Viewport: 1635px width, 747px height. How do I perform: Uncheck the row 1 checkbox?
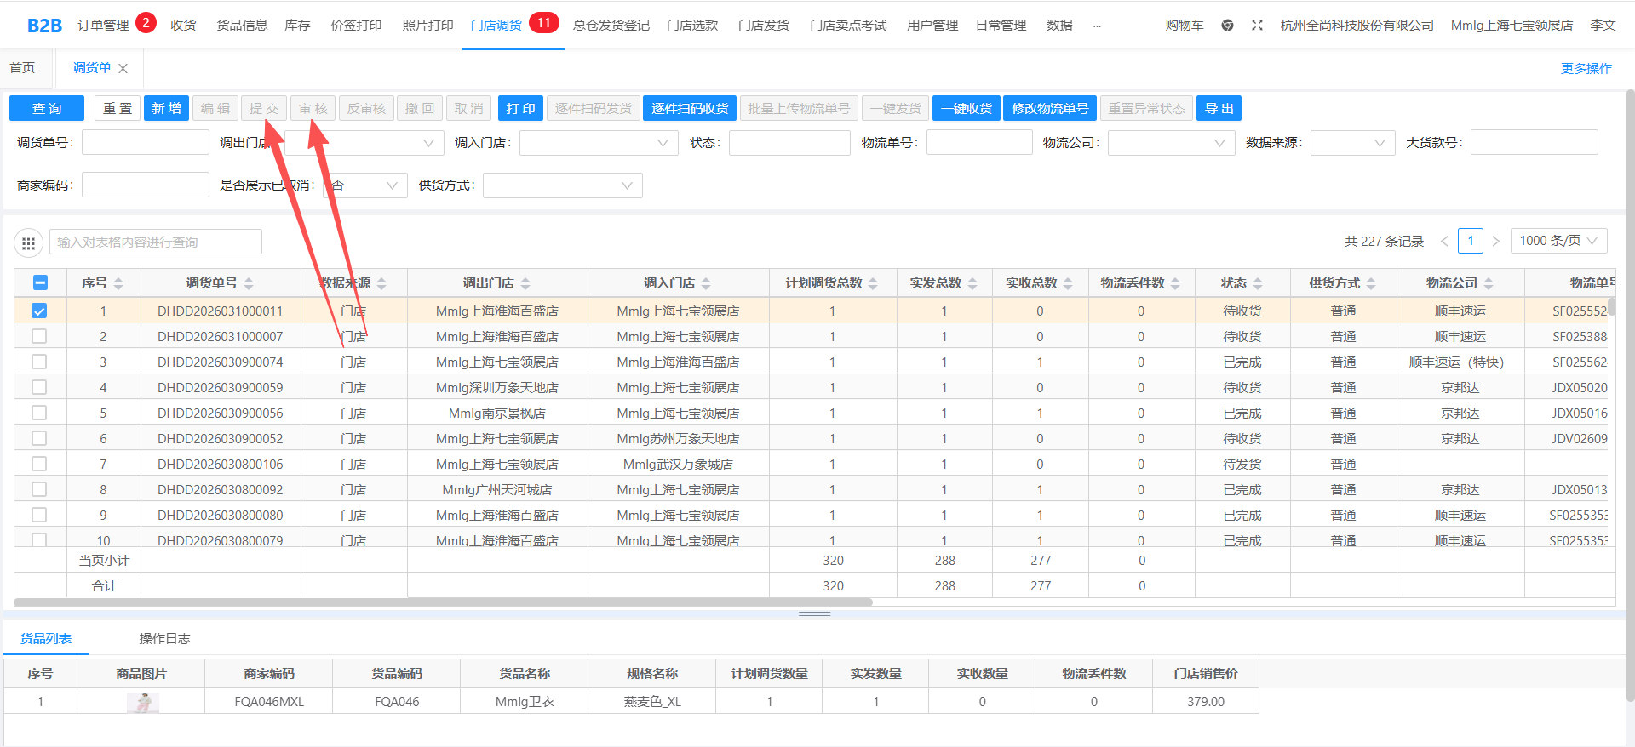pyautogui.click(x=39, y=311)
